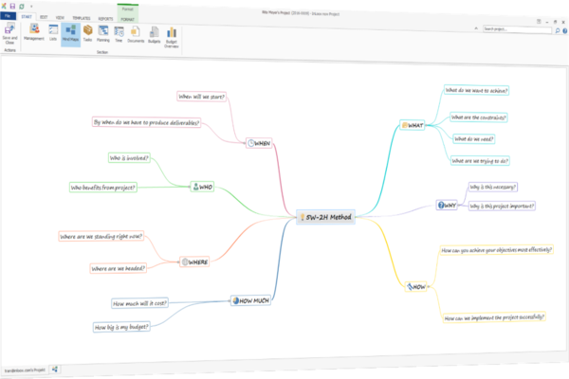Open the Time section

click(119, 34)
